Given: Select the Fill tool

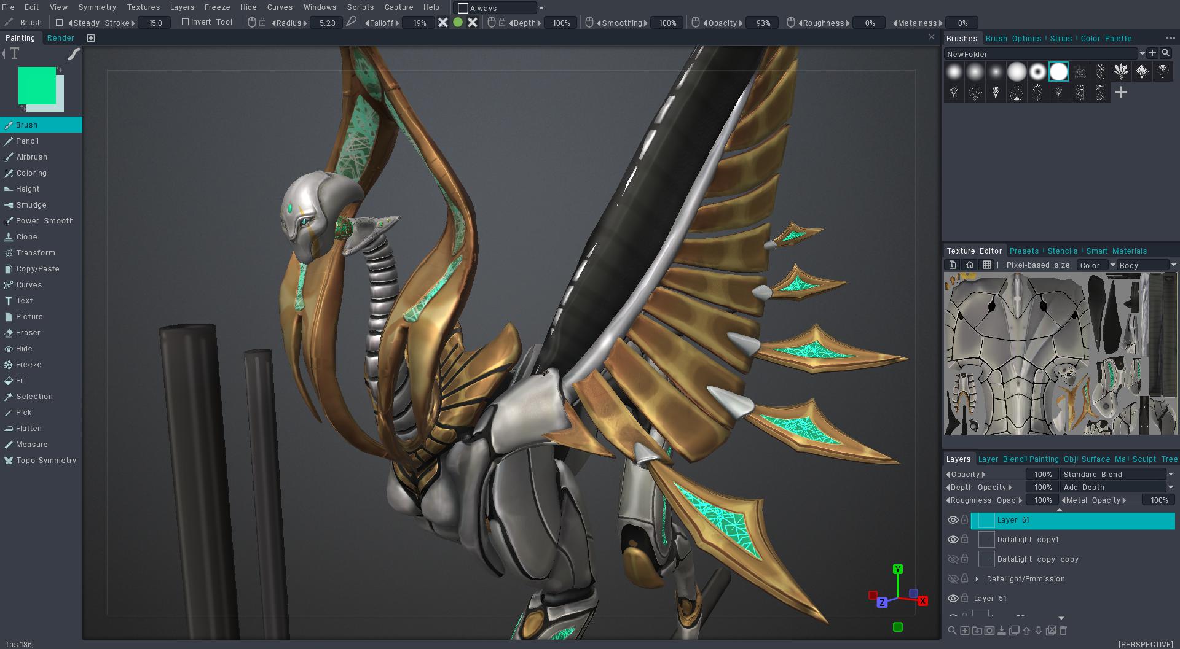Looking at the screenshot, I should (x=21, y=381).
